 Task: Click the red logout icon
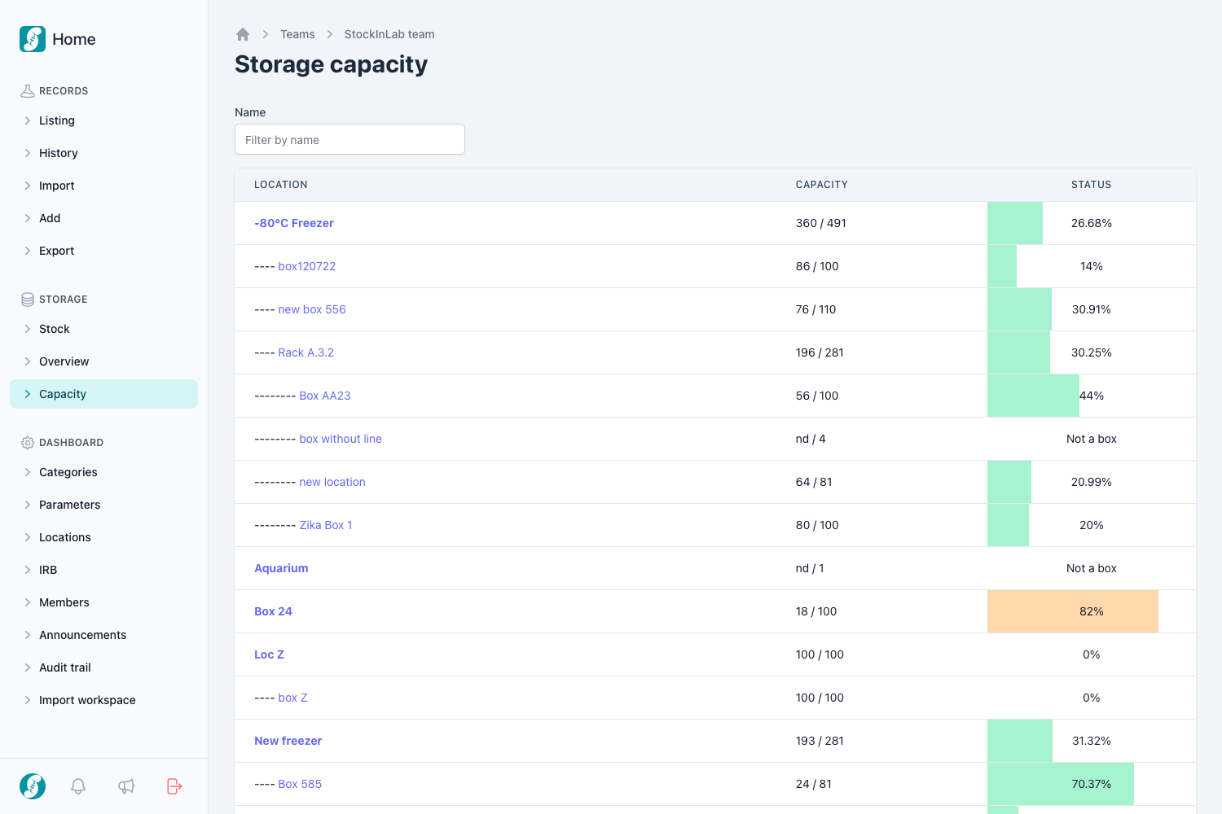click(174, 786)
